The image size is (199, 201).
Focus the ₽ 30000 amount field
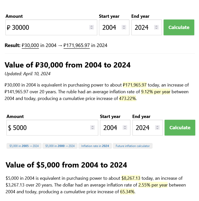[51, 27]
